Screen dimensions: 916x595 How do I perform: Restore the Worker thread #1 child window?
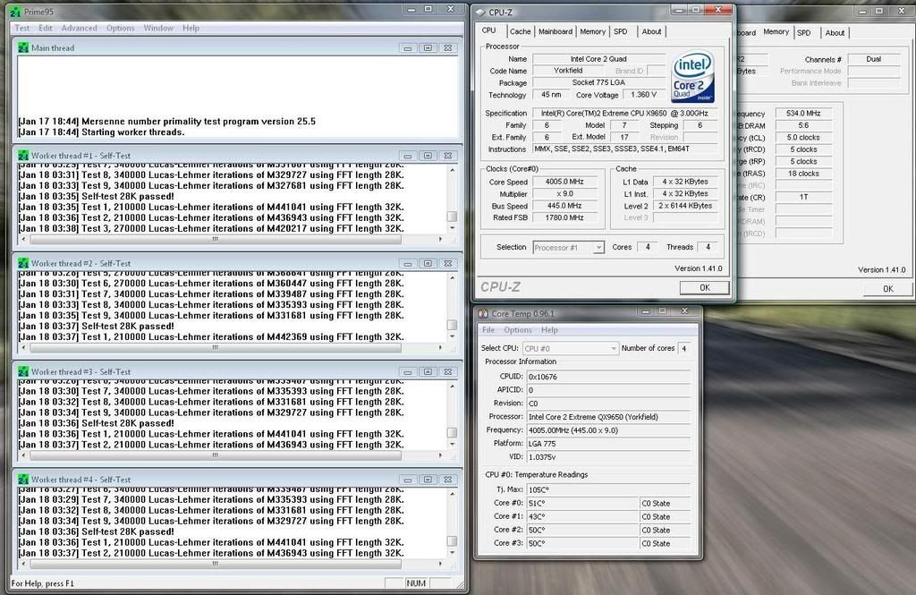point(428,156)
